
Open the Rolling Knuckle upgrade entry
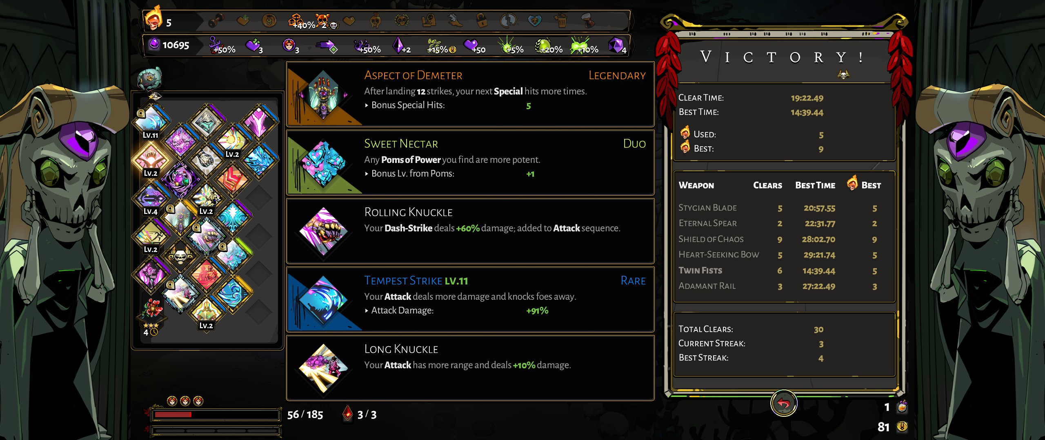pos(470,231)
